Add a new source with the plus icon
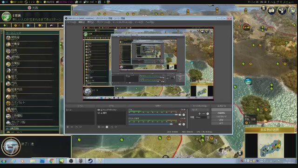 pos(99,127)
